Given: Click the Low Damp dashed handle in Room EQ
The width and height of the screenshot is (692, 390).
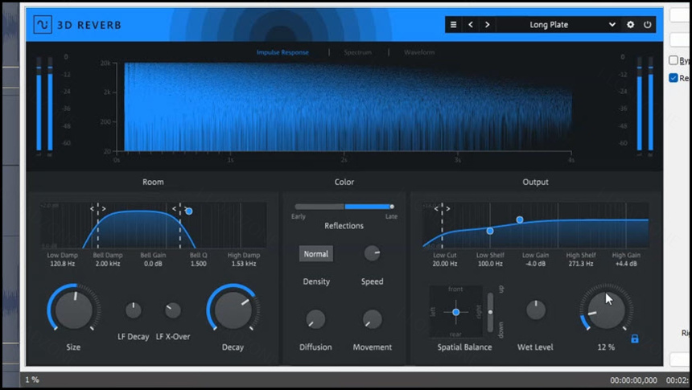Looking at the screenshot, I should click(x=98, y=225).
